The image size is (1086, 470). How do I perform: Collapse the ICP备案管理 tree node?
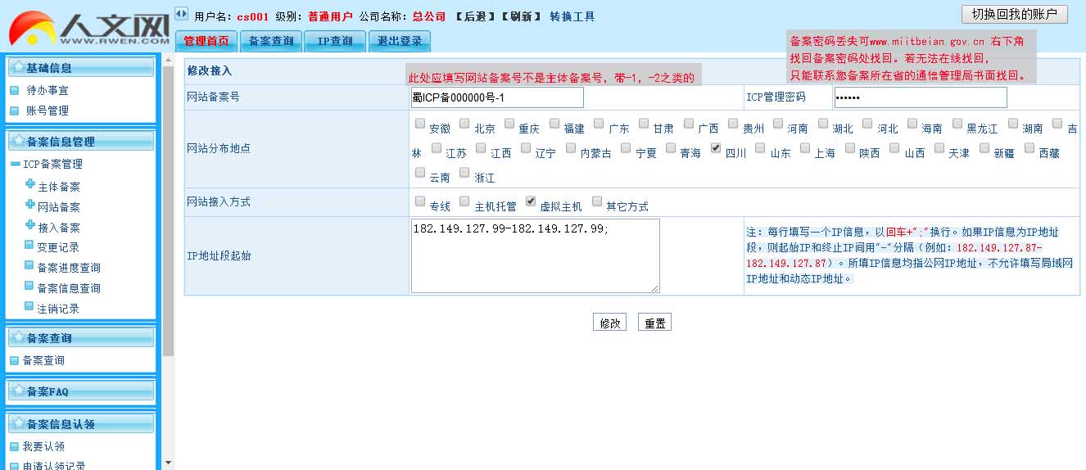[15, 165]
